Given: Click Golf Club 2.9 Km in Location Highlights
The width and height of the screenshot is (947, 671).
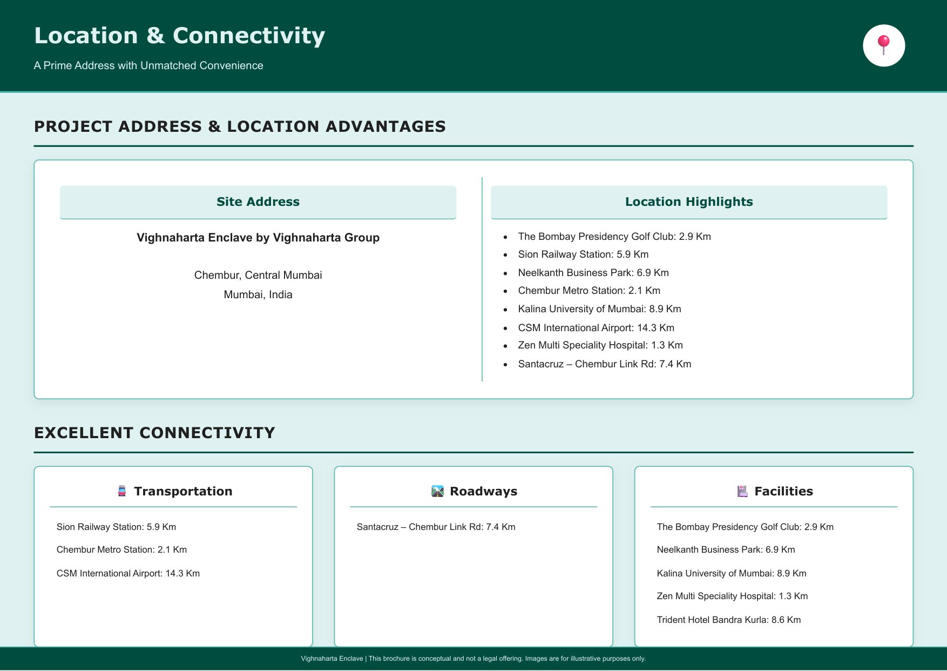Looking at the screenshot, I should click(614, 237).
